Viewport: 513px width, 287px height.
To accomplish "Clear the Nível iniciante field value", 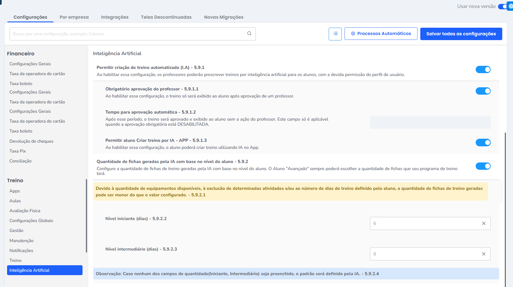I will pyautogui.click(x=484, y=223).
